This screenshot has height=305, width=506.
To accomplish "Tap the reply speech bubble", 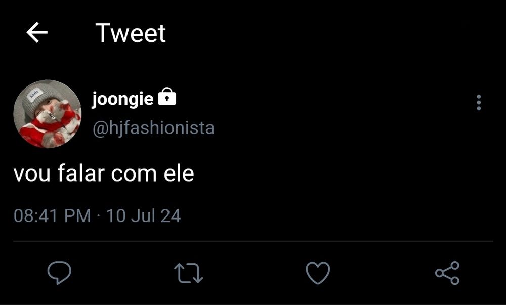I will pos(59,273).
